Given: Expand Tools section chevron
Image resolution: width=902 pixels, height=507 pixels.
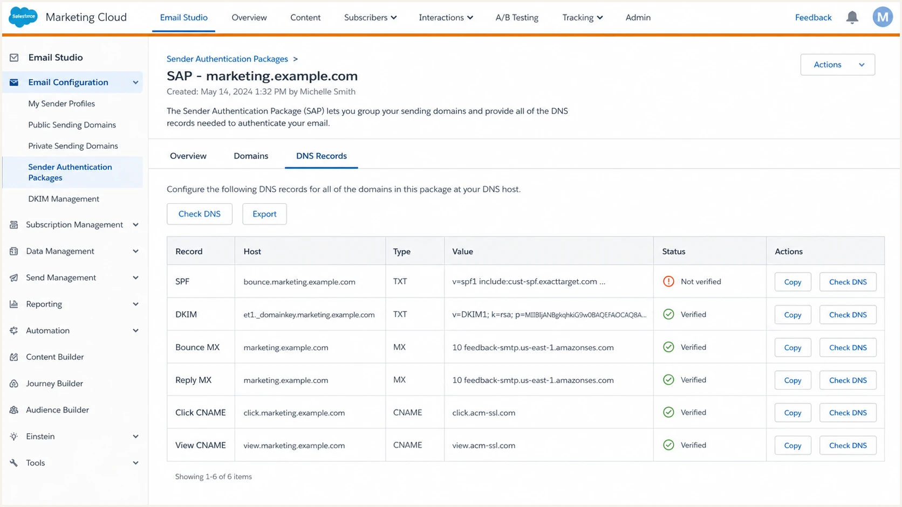Looking at the screenshot, I should pyautogui.click(x=135, y=463).
